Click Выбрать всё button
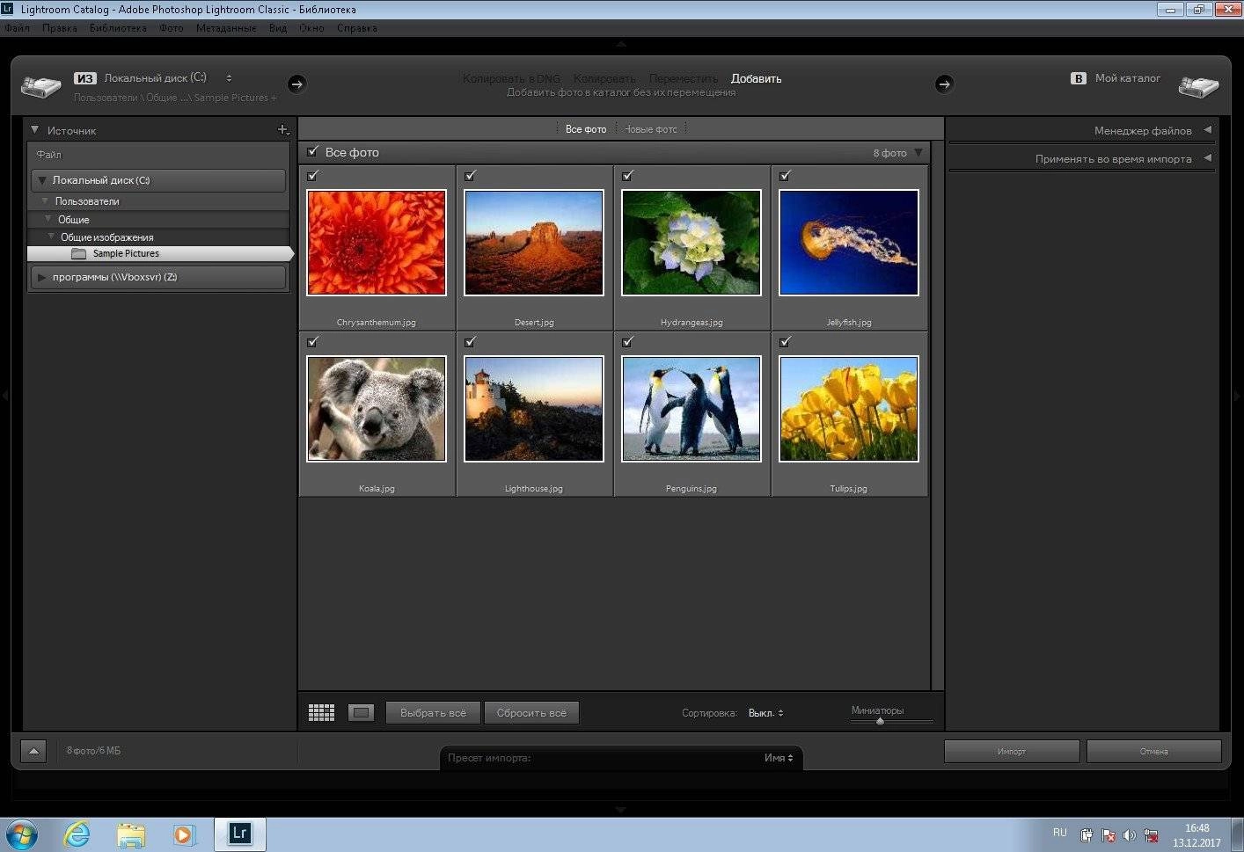Image resolution: width=1244 pixels, height=852 pixels. [433, 713]
